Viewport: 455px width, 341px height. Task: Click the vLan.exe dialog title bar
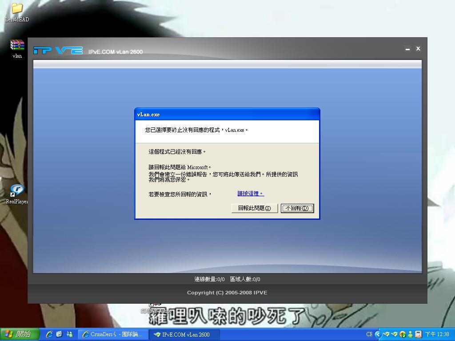(227, 115)
